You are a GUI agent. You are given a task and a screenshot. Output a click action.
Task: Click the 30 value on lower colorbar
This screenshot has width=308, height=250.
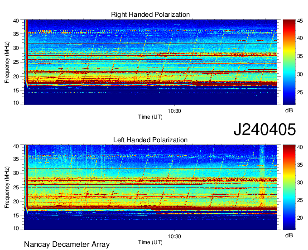tap(300, 183)
